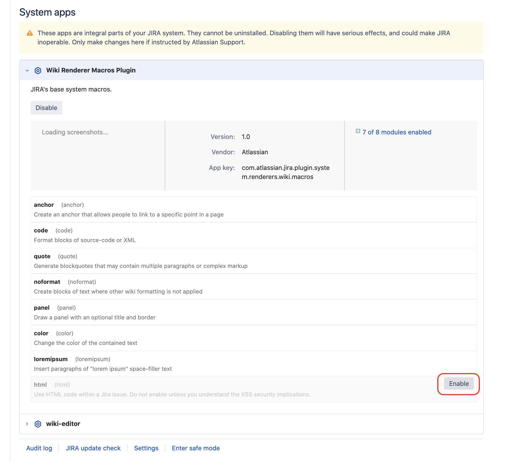Viewport: 508px width, 462px height.
Task: Select the color module row
Action: click(254, 338)
